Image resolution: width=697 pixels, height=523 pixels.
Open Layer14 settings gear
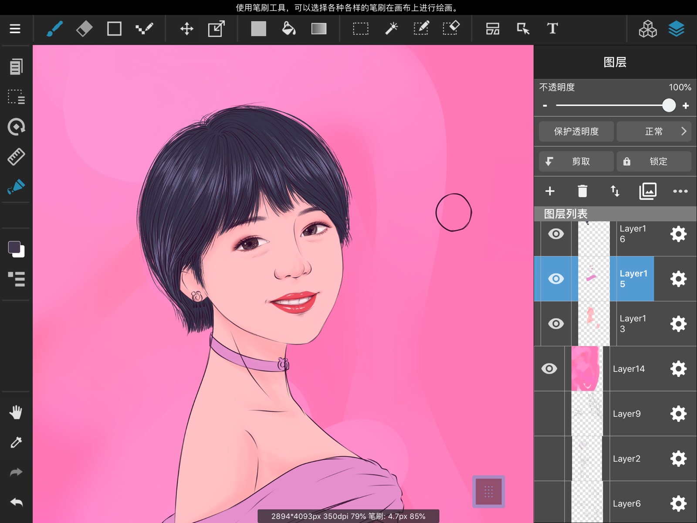(x=678, y=369)
